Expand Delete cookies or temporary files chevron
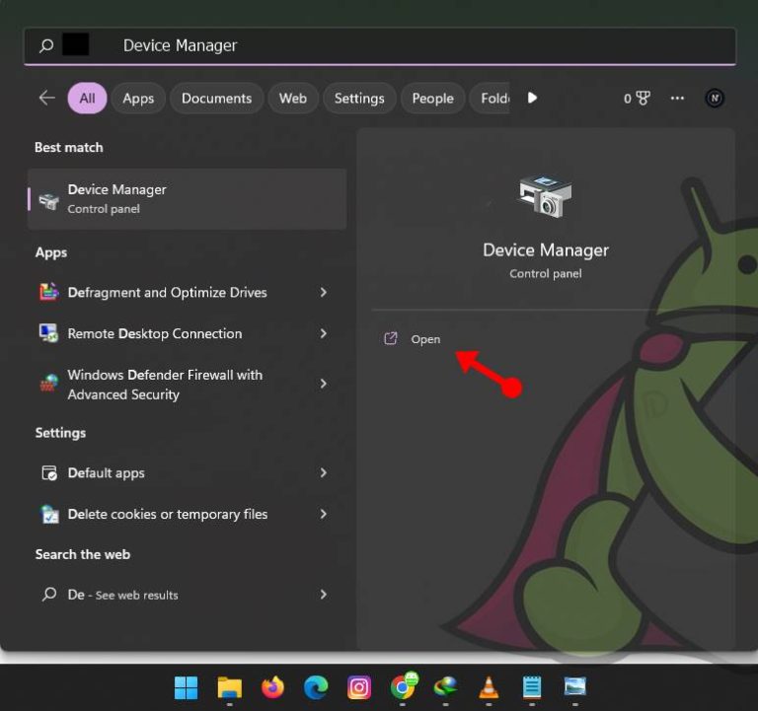The image size is (758, 711). (323, 514)
